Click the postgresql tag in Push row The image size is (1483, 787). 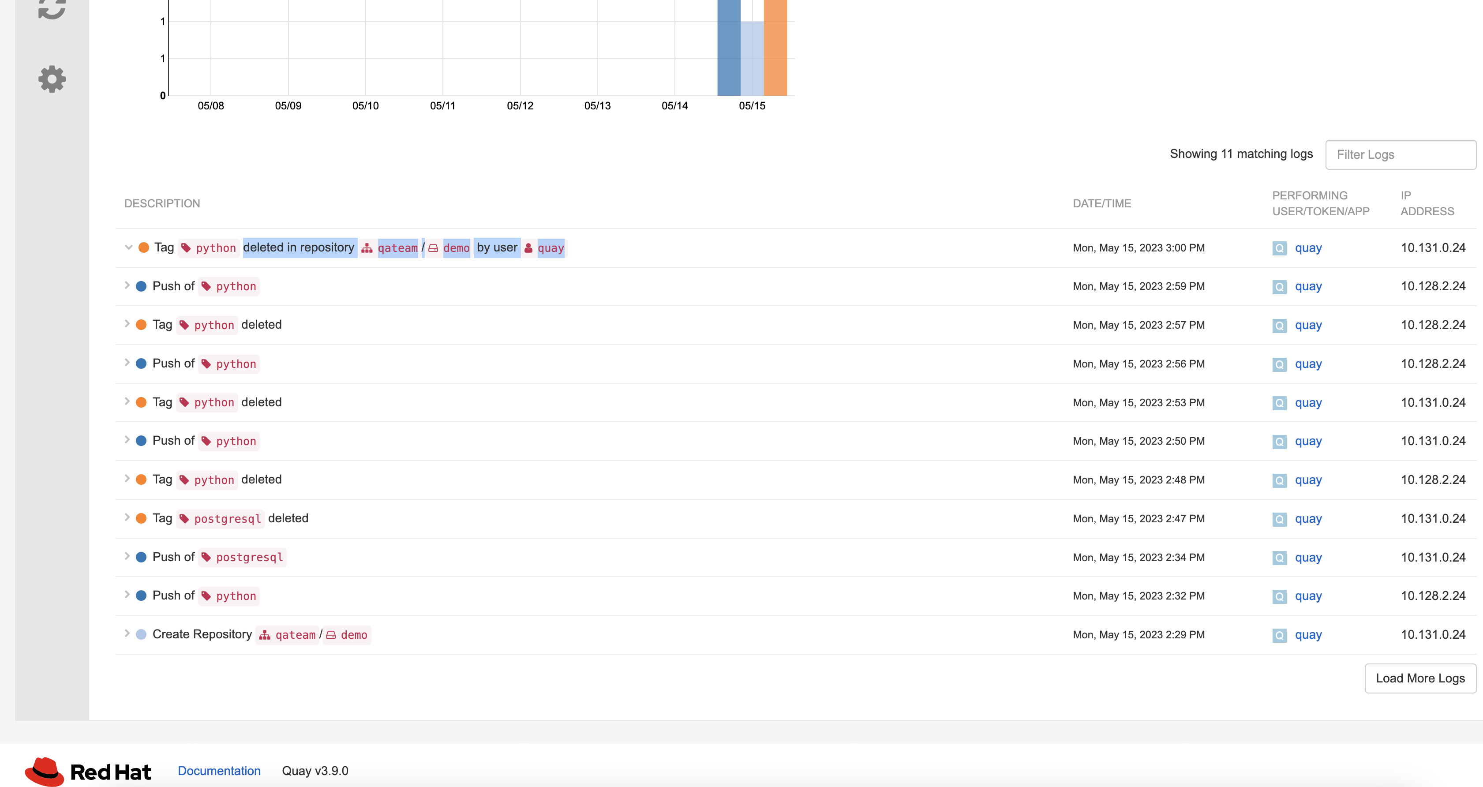(249, 557)
